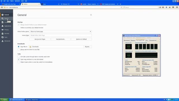The width and height of the screenshot is (179, 101).
Task: Open the Help menu in Firefox
Action: 26,1
